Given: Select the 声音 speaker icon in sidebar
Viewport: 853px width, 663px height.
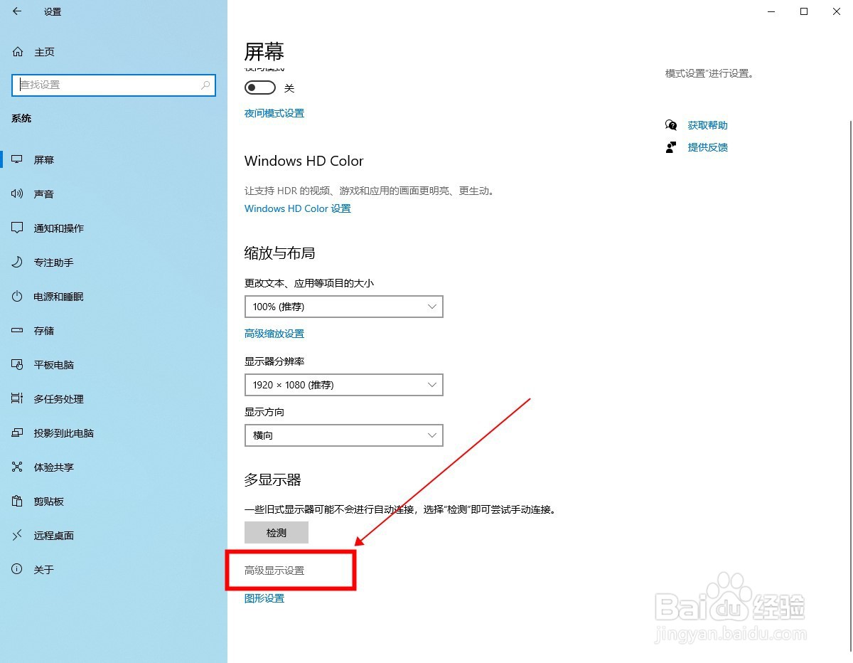Looking at the screenshot, I should pyautogui.click(x=18, y=193).
